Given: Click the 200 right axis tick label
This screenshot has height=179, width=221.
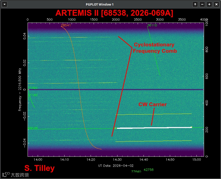Looking at the screenshot, I should [x=207, y=130].
